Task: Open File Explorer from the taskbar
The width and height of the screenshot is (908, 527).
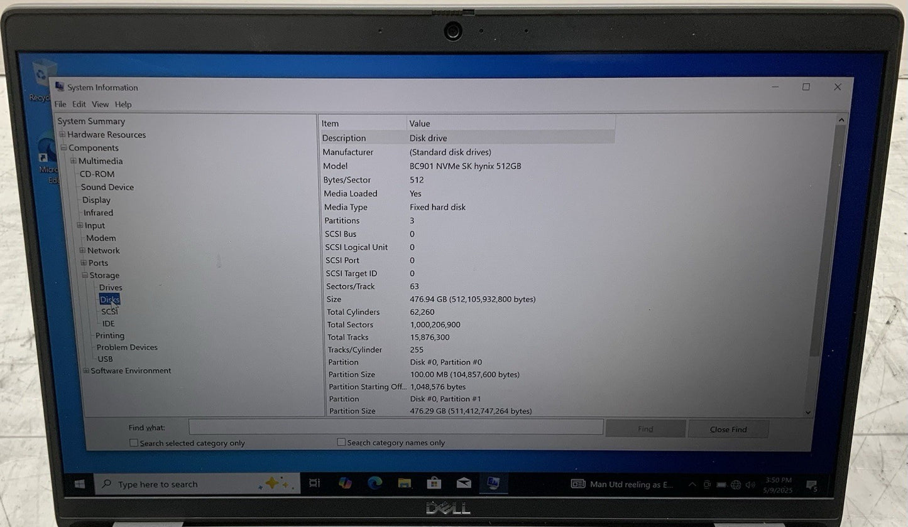Action: tap(405, 483)
